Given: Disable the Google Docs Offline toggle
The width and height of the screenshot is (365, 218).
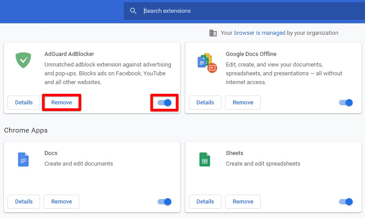Looking at the screenshot, I should 346,103.
